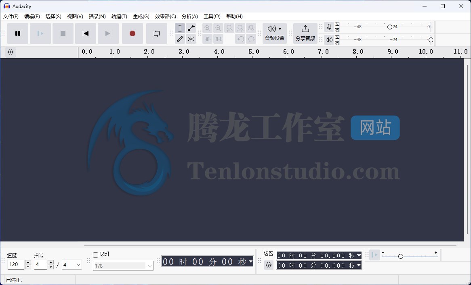Image resolution: width=471 pixels, height=285 pixels.
Task: Skip to end of the project
Action: pyautogui.click(x=108, y=33)
